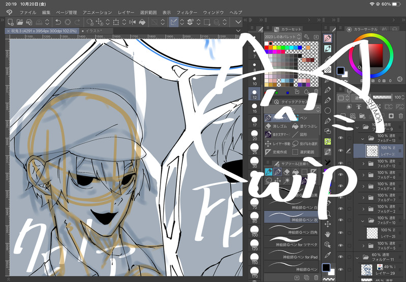Image resolution: width=406 pixels, height=282 pixels.
Task: Click the import color set icon
Action: pos(316,37)
